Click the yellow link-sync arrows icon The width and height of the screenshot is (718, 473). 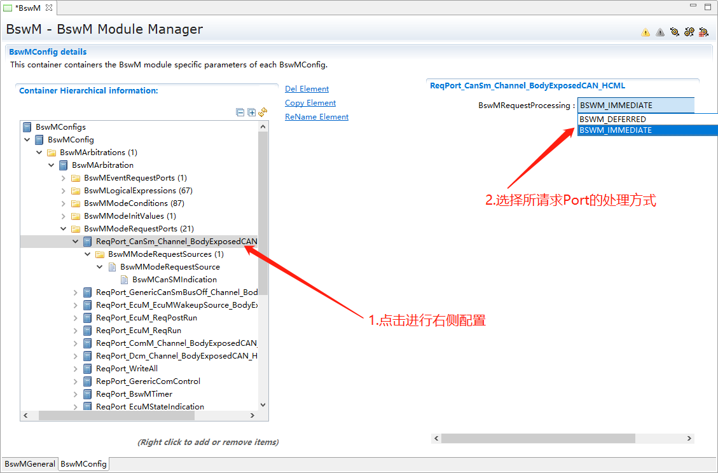(x=263, y=113)
